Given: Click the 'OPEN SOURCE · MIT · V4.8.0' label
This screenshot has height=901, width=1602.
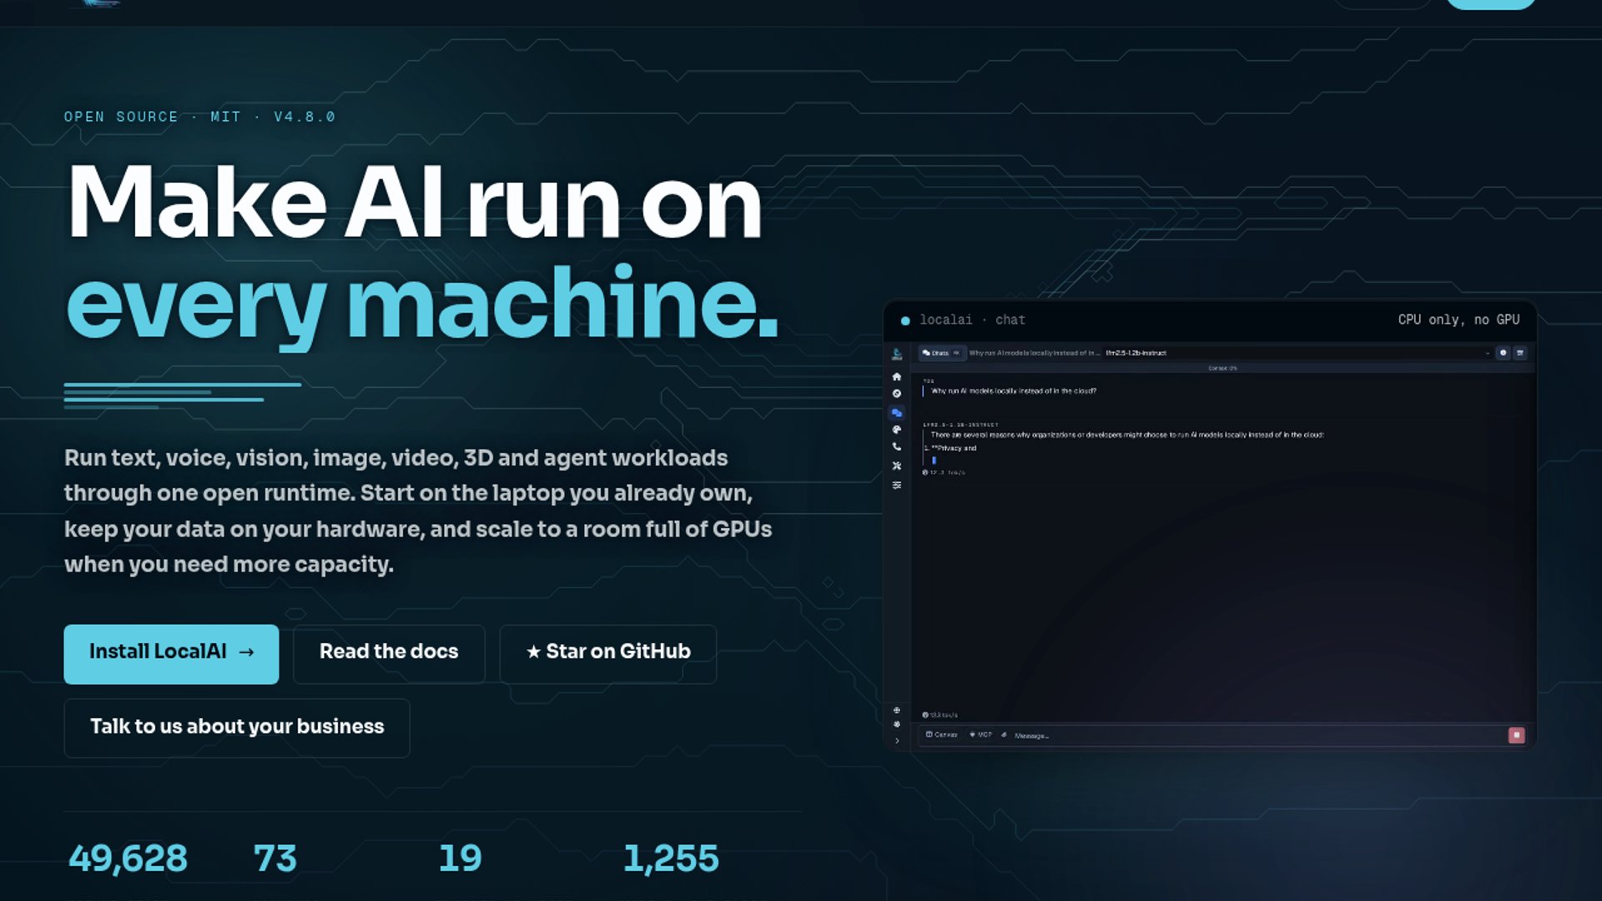Looking at the screenshot, I should click(199, 117).
